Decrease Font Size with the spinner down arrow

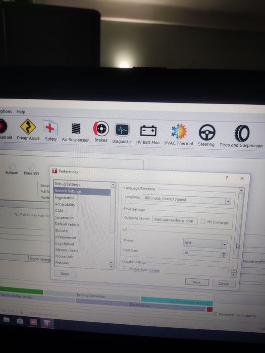point(223,256)
